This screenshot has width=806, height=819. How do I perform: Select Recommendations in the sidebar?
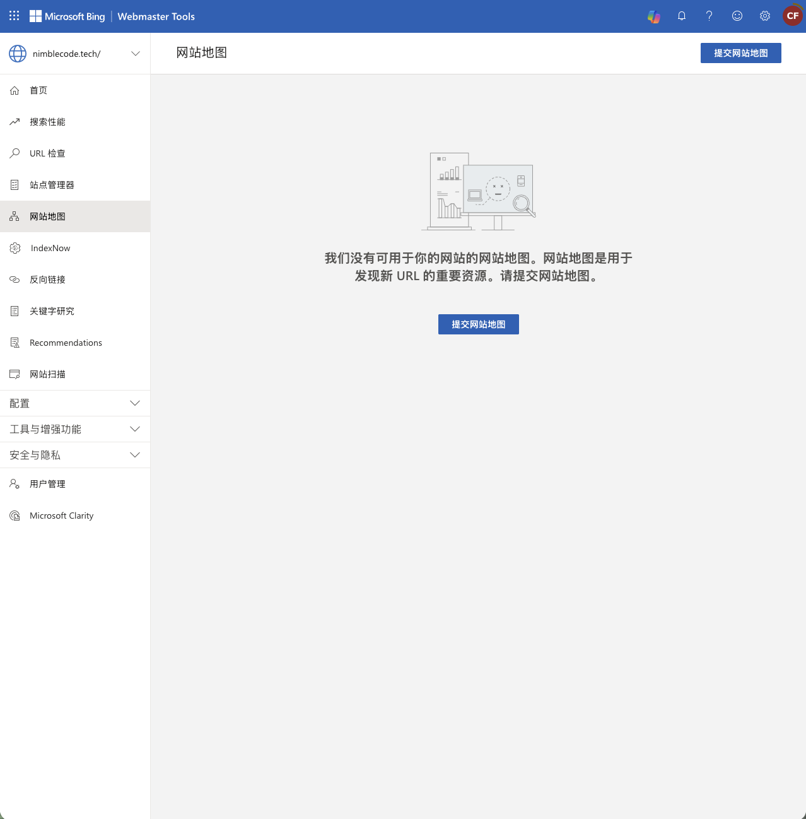[x=66, y=343]
